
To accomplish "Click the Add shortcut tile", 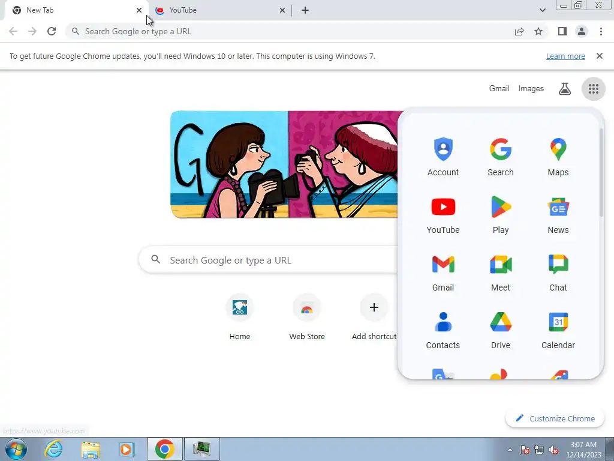I will click(374, 318).
